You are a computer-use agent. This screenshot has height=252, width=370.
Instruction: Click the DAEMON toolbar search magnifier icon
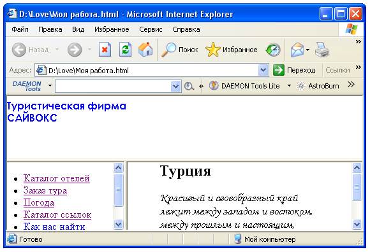[x=189, y=86]
